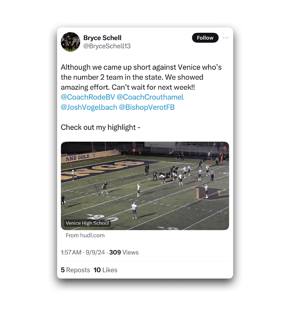
Task: Open the Bryce Schell display name
Action: pyautogui.click(x=102, y=38)
